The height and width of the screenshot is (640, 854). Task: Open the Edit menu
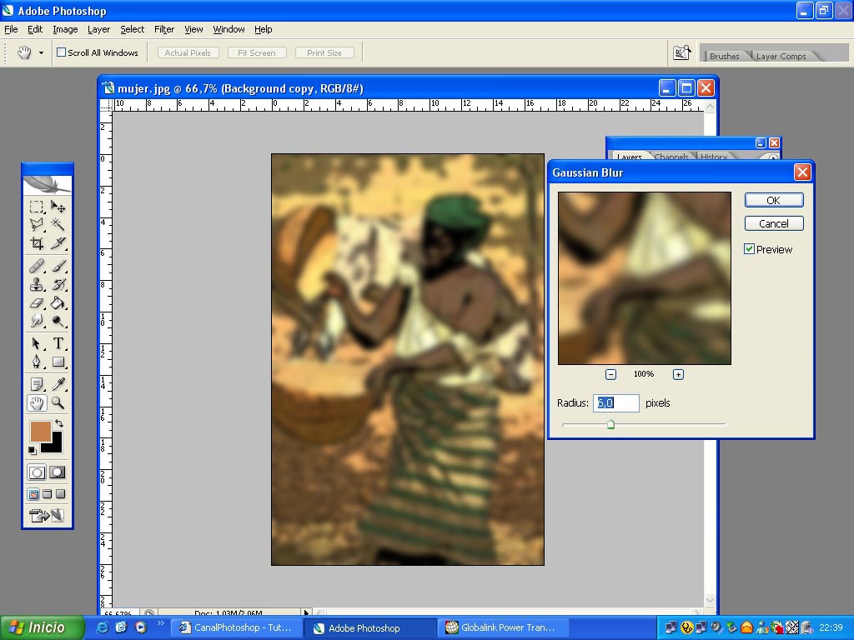point(35,29)
